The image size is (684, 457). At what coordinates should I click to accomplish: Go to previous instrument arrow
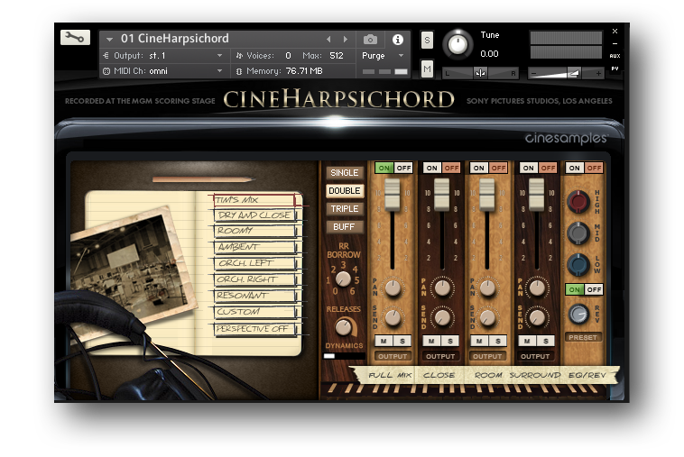328,39
